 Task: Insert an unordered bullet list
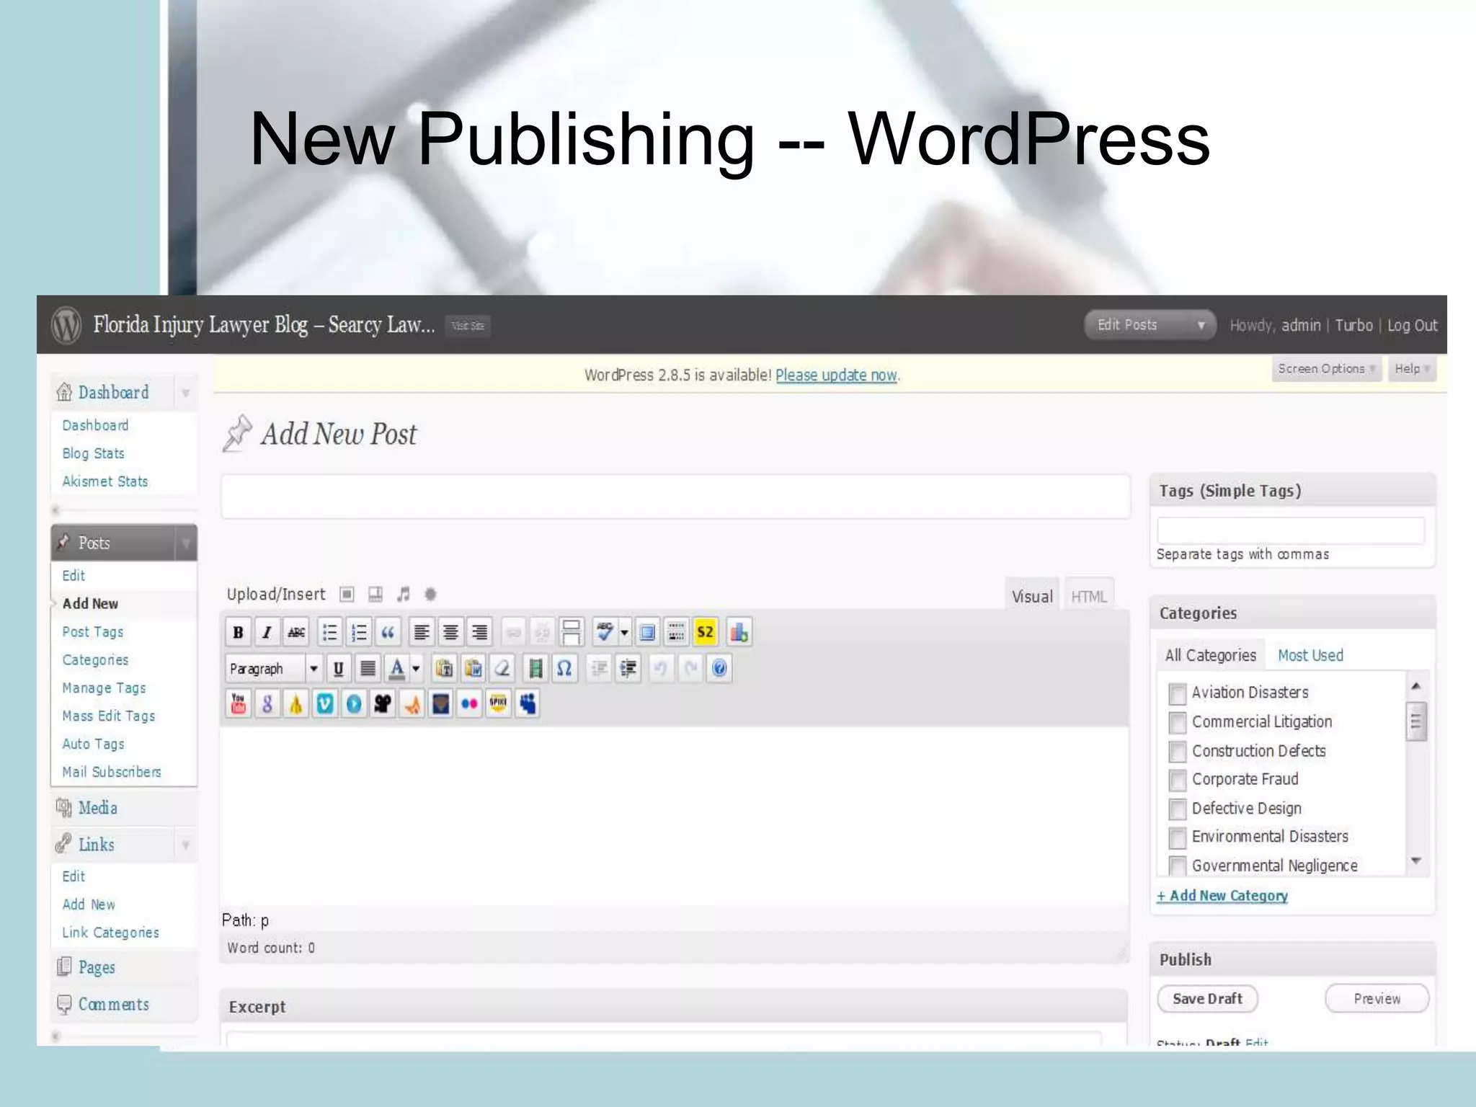click(x=329, y=633)
